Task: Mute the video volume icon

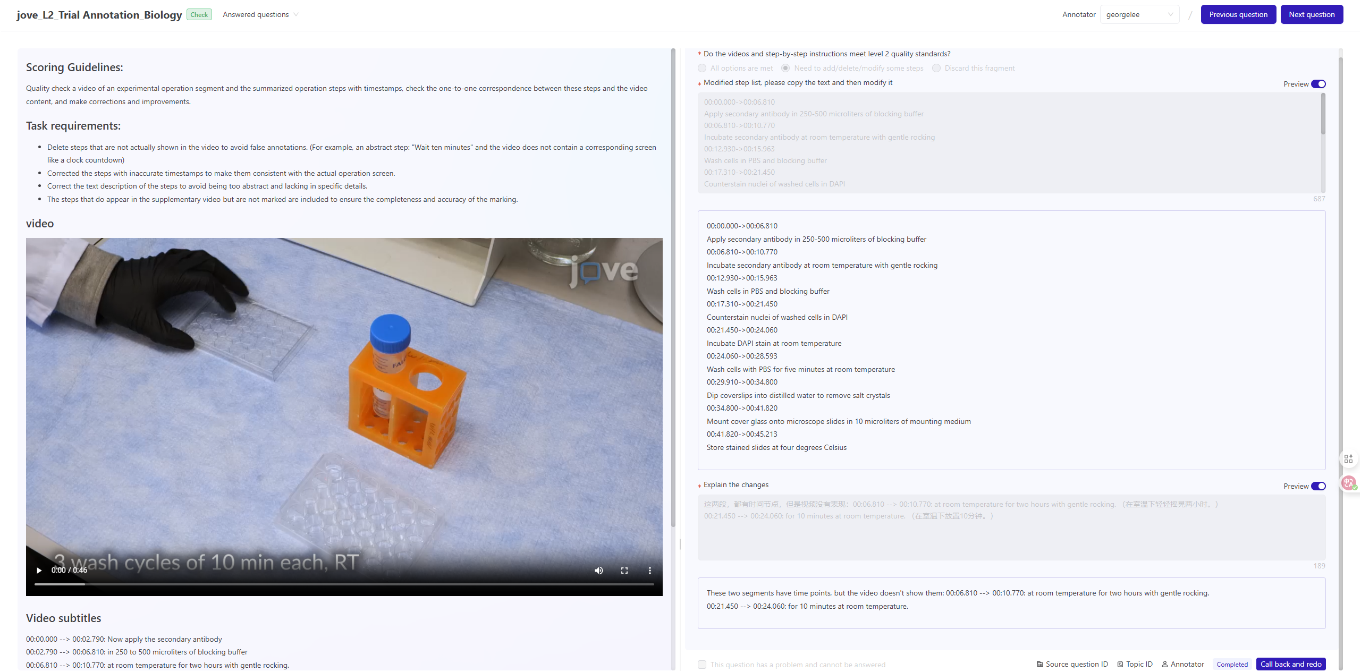Action: click(x=598, y=571)
